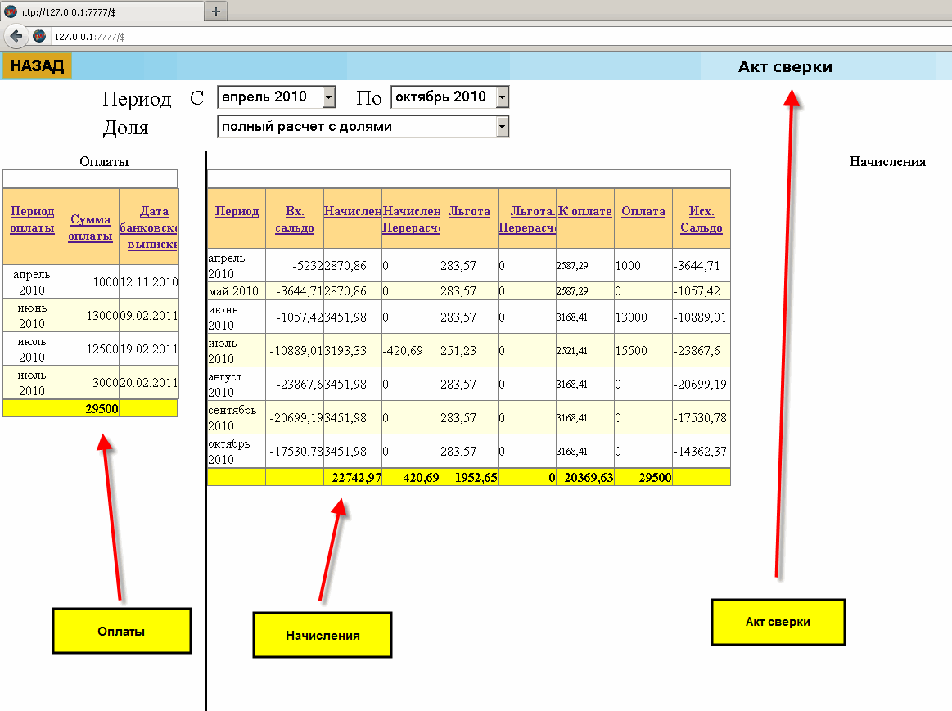Select май 2010 row in accruals table
Viewport: 952px width, 711px height.
[x=469, y=291]
